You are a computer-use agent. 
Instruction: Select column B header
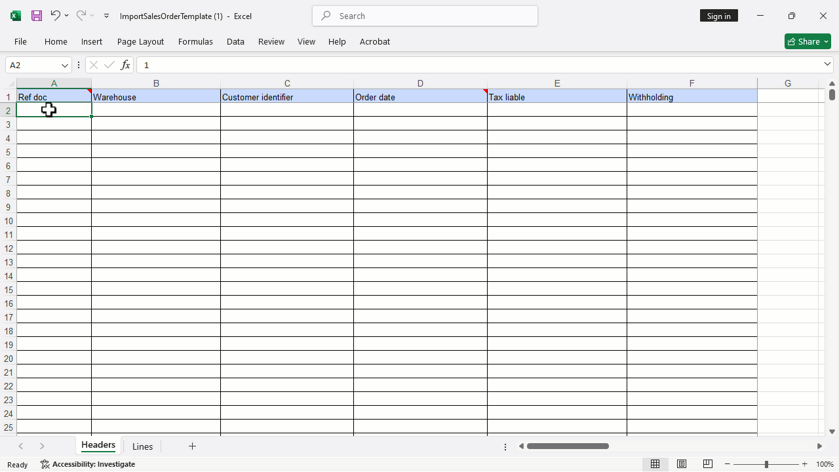click(x=156, y=83)
